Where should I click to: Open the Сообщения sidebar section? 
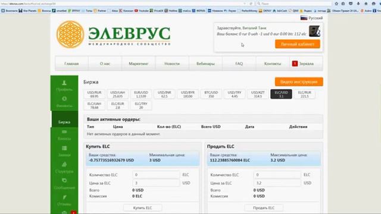click(x=64, y=184)
